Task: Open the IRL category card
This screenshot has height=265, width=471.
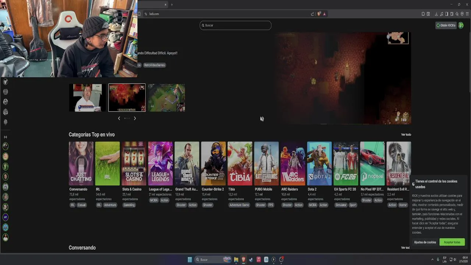Action: coord(107,163)
